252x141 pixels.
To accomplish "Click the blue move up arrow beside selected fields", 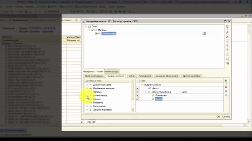I will (x=226, y=91).
